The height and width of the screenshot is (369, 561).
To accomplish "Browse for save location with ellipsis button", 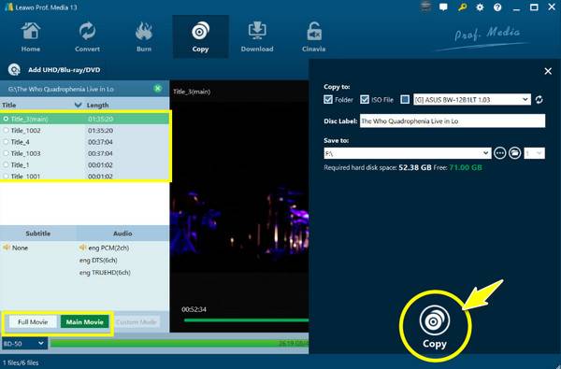I will tap(500, 153).
